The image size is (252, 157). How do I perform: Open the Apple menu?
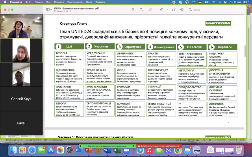tap(5, 2)
